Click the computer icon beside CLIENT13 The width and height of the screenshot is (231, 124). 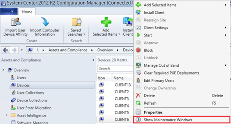coord(102,85)
